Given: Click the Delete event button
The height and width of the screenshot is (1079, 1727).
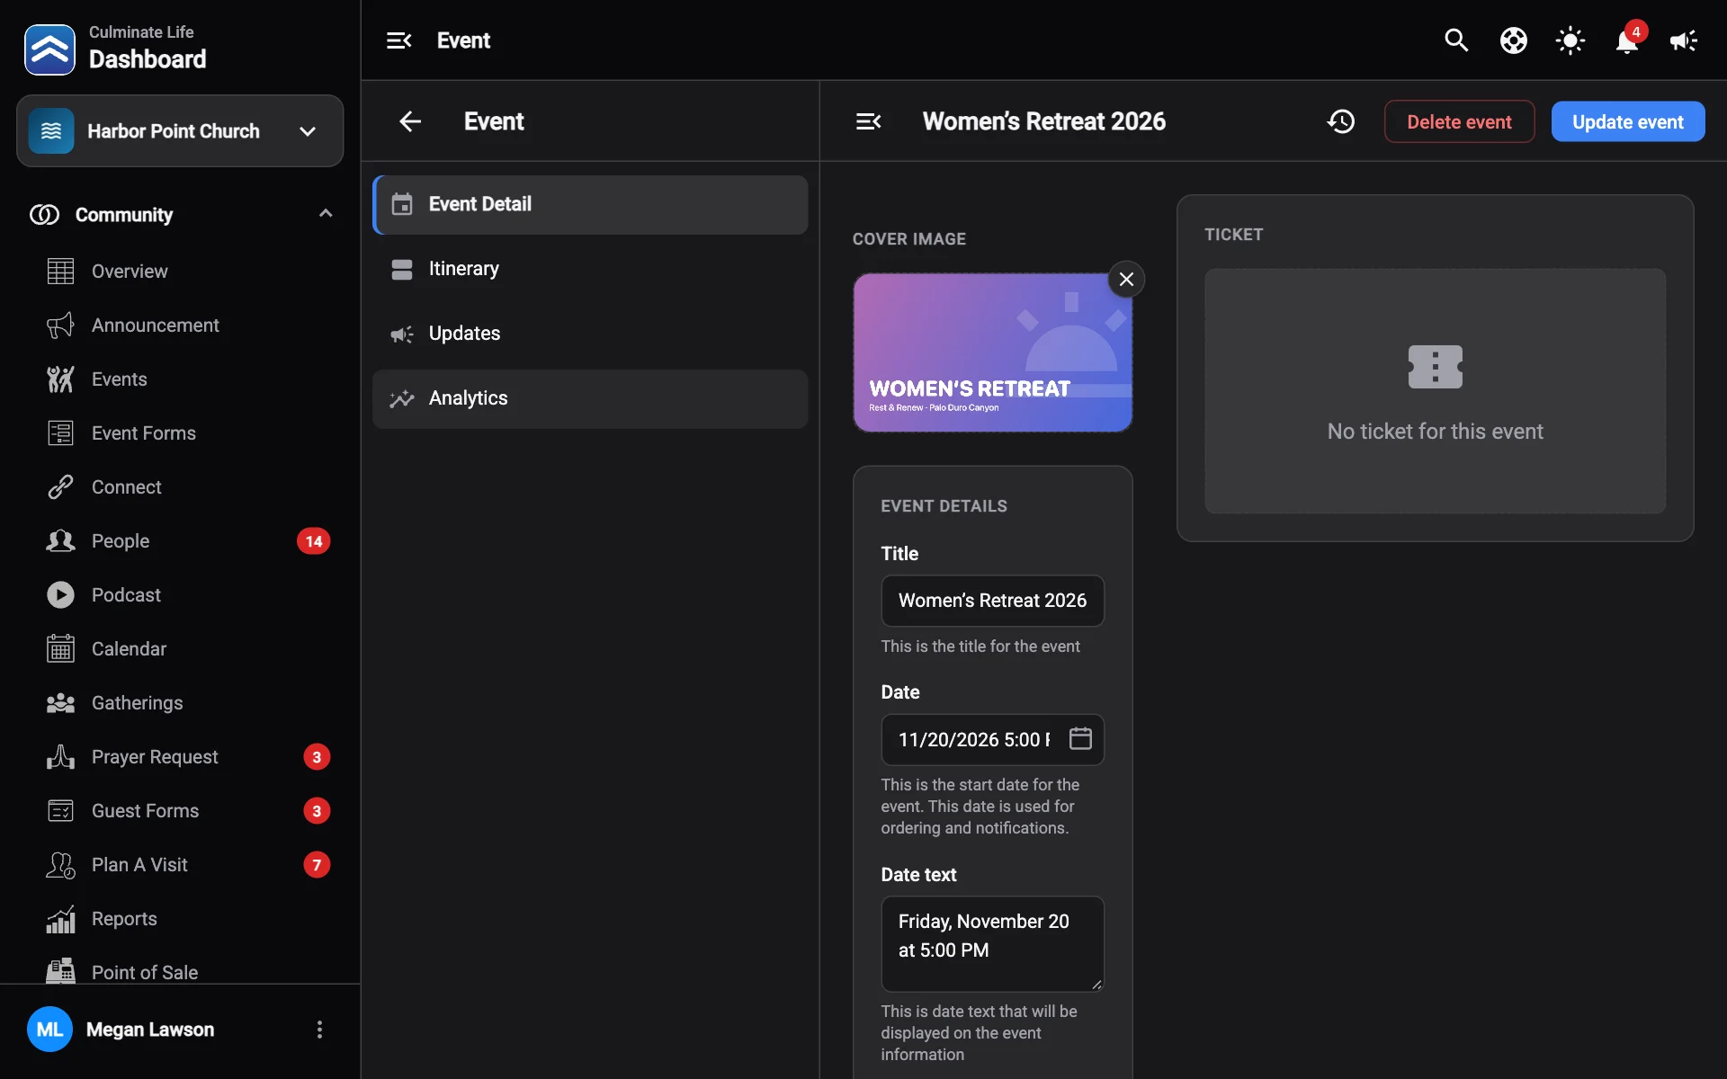Looking at the screenshot, I should (x=1459, y=121).
